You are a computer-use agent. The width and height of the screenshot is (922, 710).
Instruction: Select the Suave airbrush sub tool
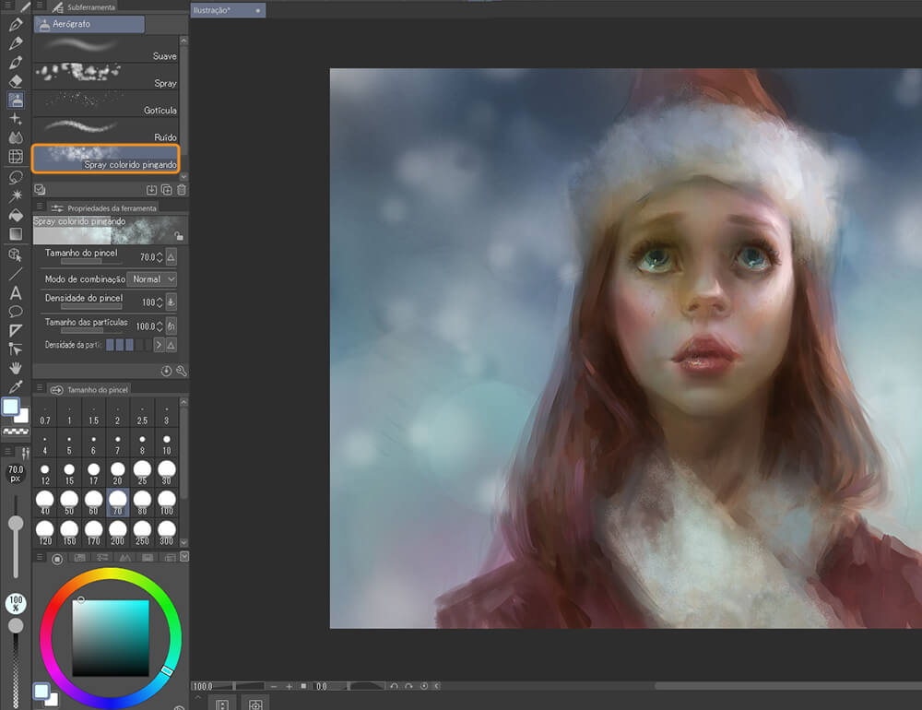tap(106, 50)
